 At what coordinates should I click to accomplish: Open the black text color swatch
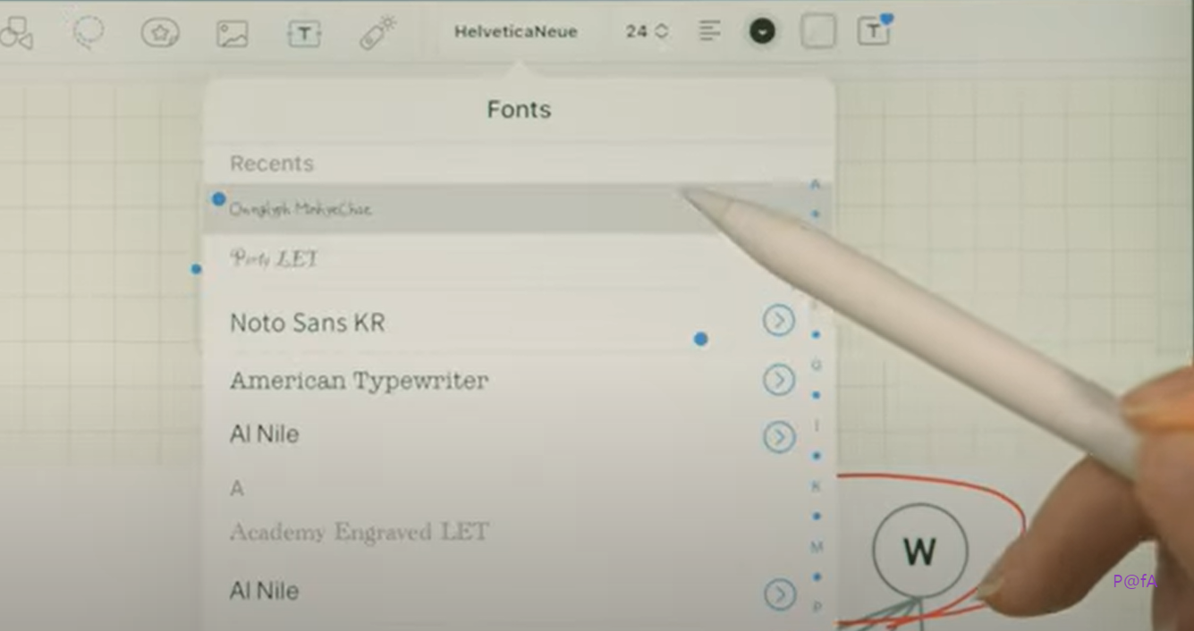(x=761, y=31)
